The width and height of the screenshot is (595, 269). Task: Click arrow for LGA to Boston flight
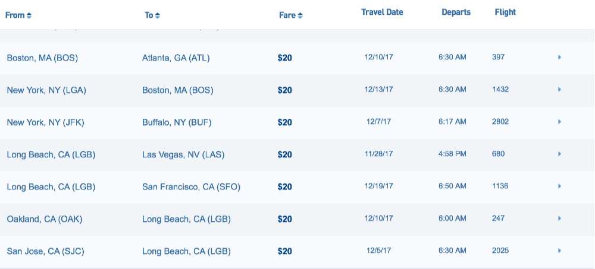point(559,90)
